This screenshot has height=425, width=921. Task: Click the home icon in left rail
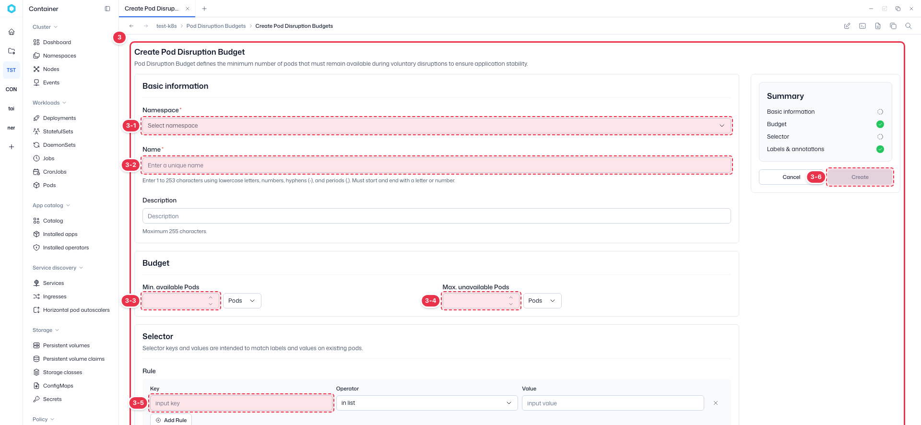(x=12, y=32)
